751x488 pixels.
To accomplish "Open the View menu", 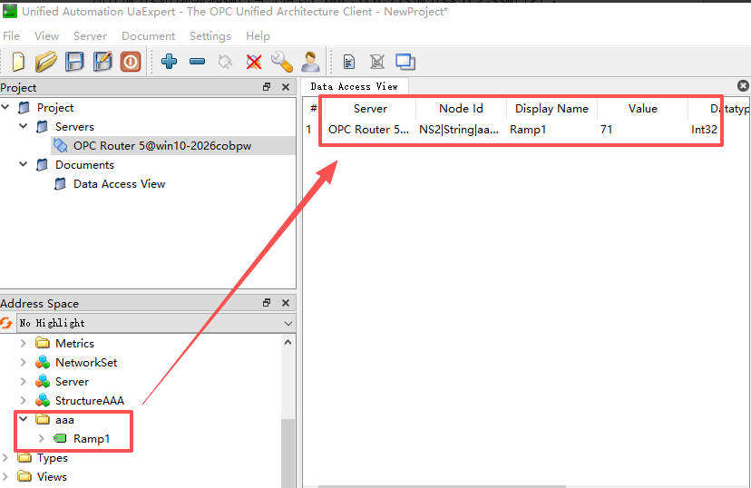I will coord(46,36).
